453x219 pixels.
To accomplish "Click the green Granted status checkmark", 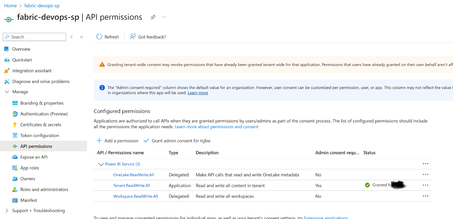I will (x=367, y=185).
